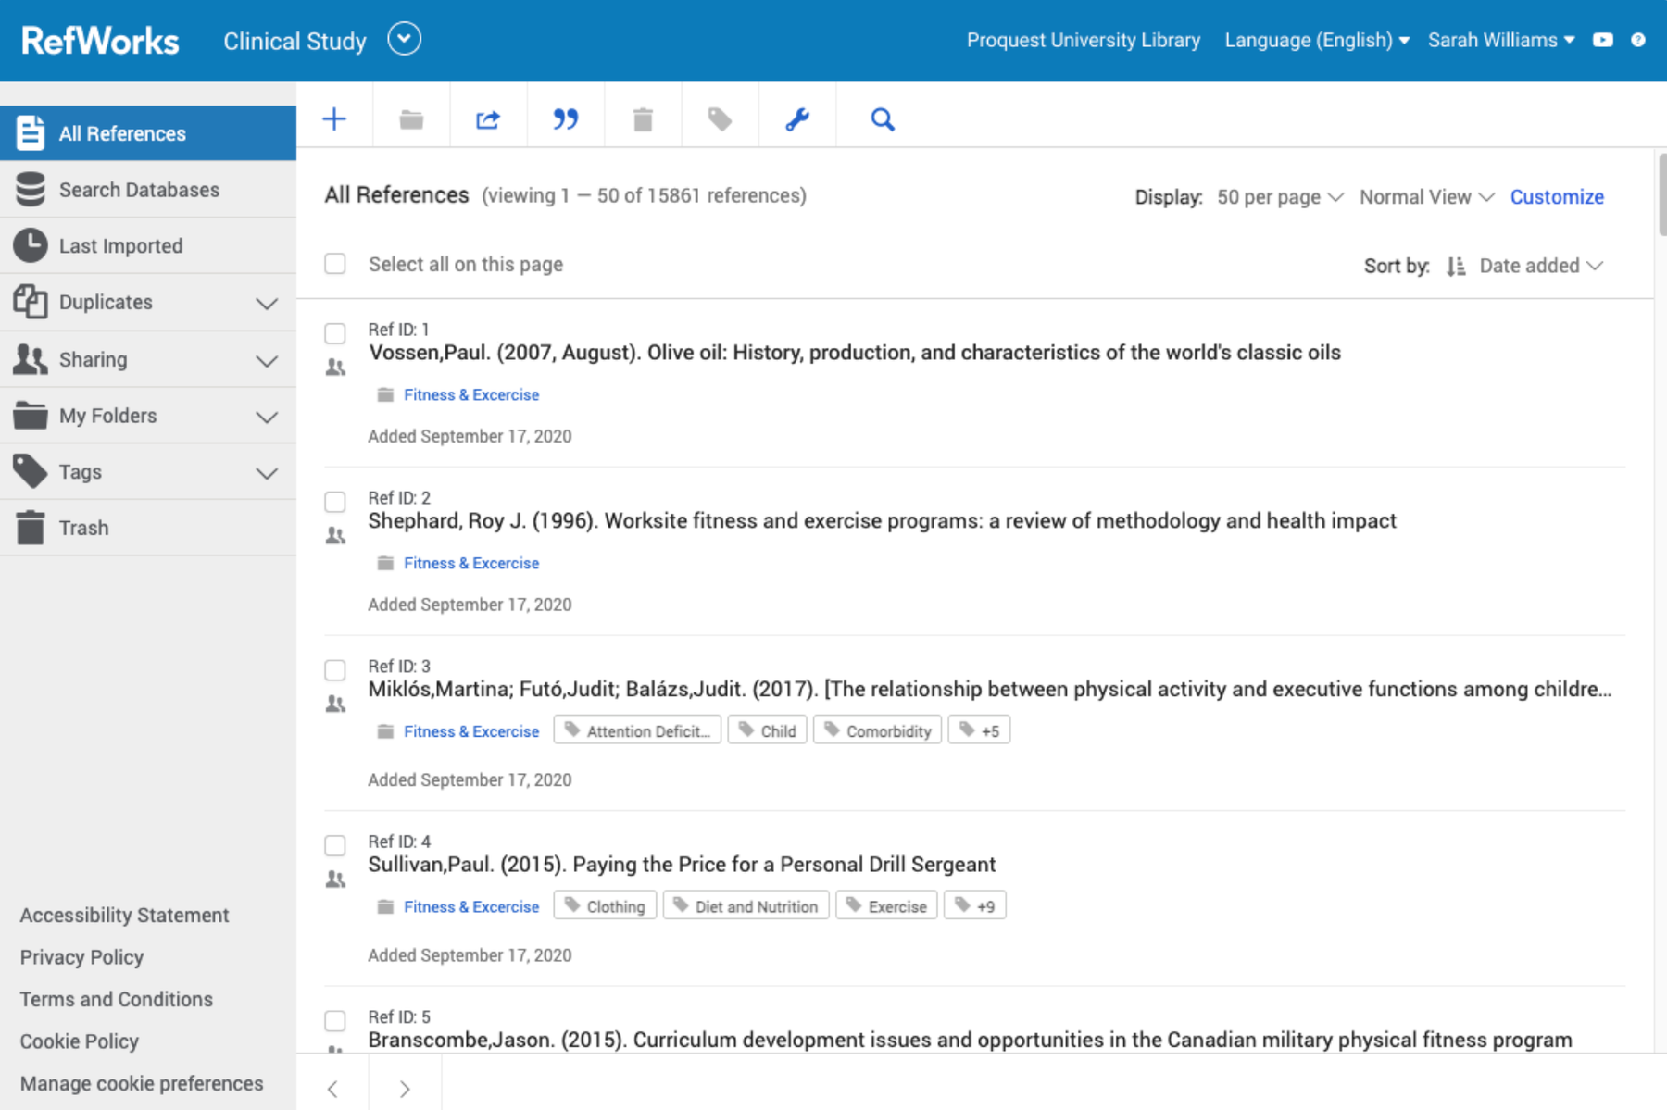Image resolution: width=1667 pixels, height=1110 pixels.
Task: Open the Vossen, Paul olive oil reference
Action: [854, 353]
